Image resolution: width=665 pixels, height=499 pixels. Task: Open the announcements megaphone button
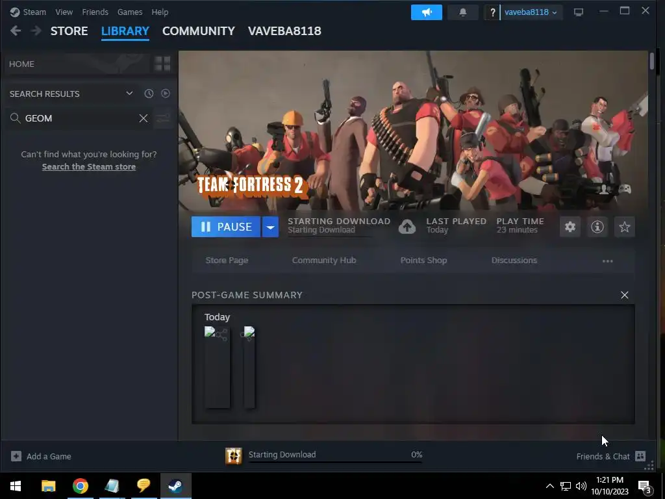(426, 12)
